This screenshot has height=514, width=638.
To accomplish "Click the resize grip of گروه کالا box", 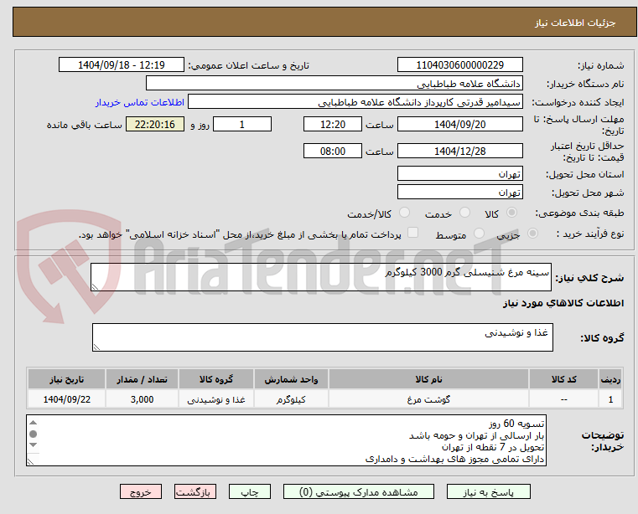I will click(96, 347).
